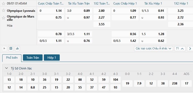Choose over 3.0 odds 0.89

[79, 11]
